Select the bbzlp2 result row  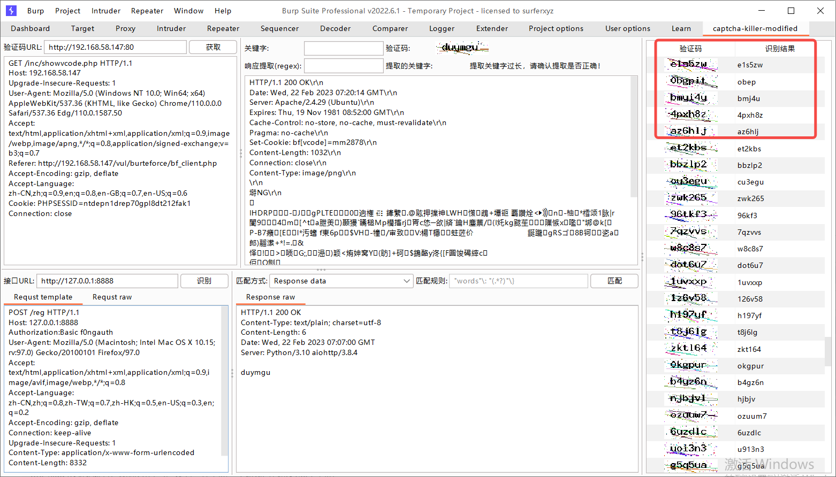click(x=735, y=165)
